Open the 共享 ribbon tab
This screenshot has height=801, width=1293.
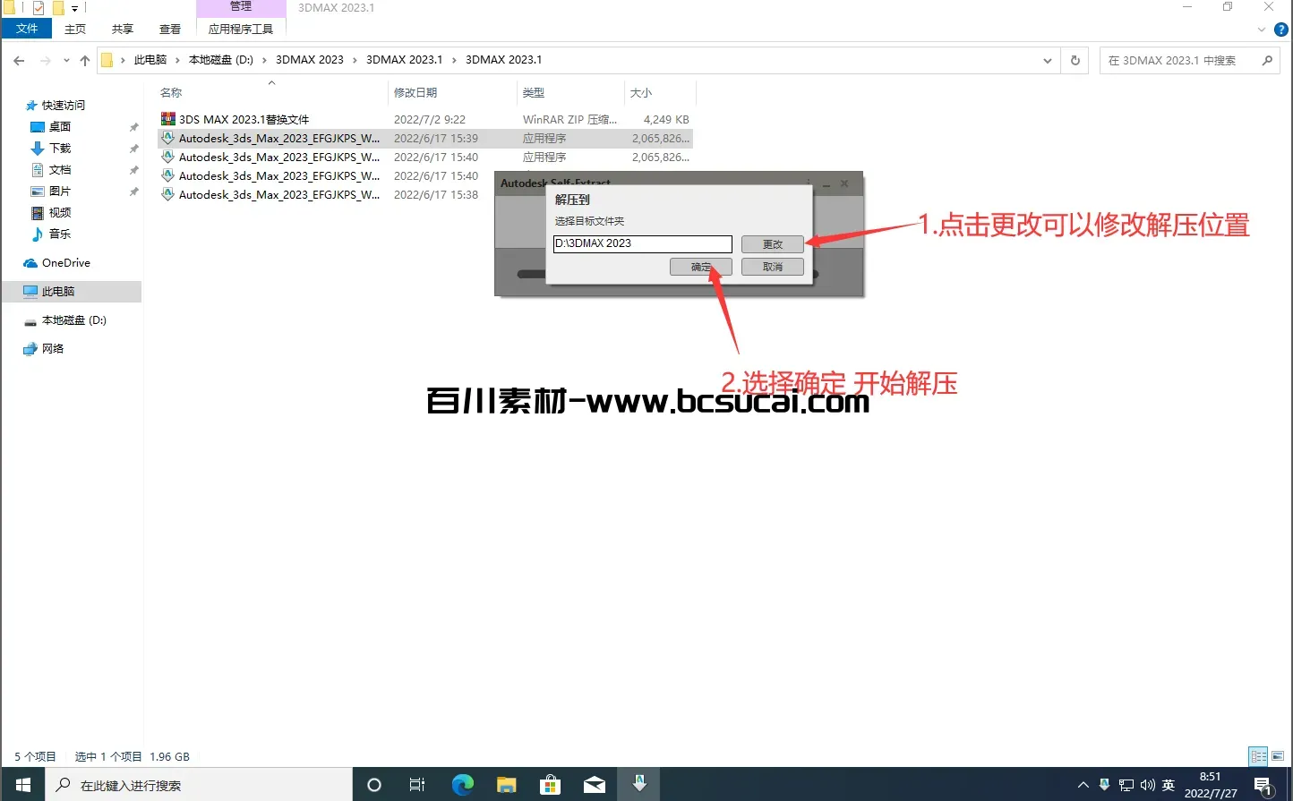123,29
